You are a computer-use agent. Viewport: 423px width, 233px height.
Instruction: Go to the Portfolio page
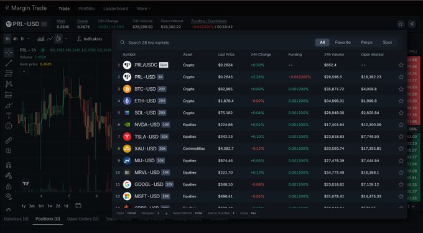86,9
